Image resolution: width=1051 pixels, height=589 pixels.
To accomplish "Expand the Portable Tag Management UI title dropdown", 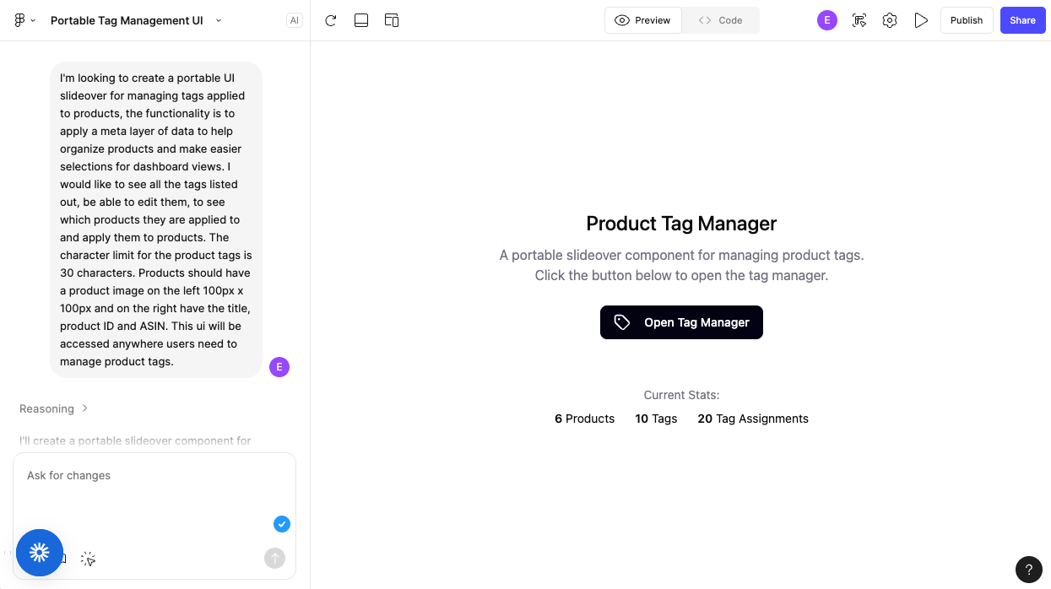I will pyautogui.click(x=219, y=20).
